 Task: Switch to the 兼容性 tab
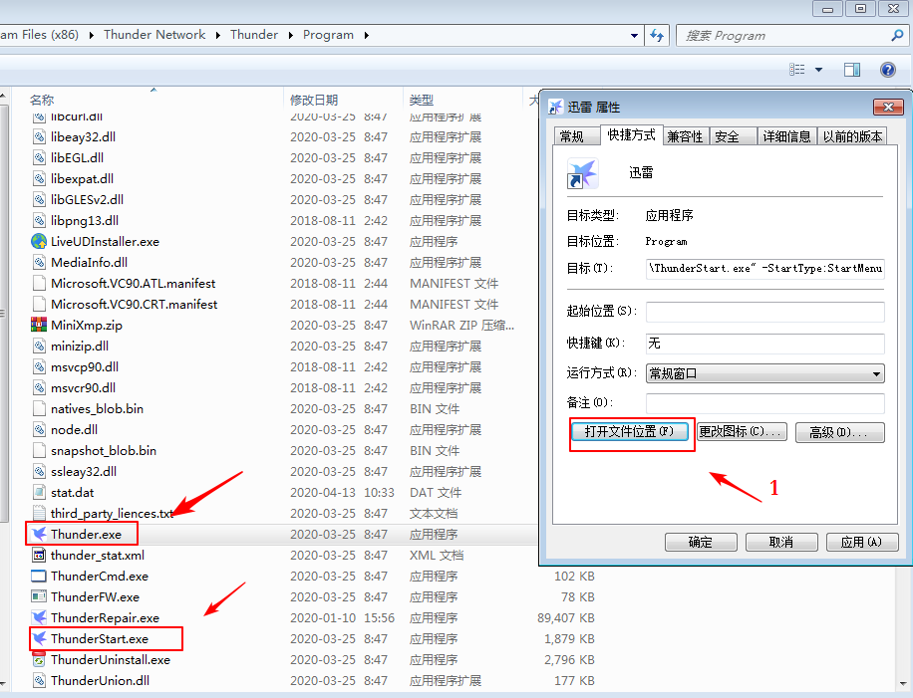(685, 136)
